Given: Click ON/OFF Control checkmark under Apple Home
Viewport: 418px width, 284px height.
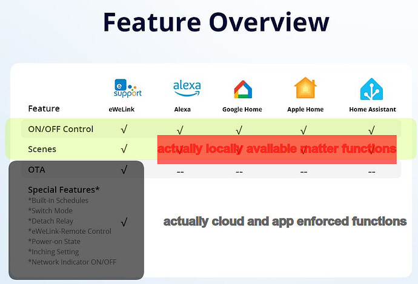Looking at the screenshot, I should (x=304, y=130).
